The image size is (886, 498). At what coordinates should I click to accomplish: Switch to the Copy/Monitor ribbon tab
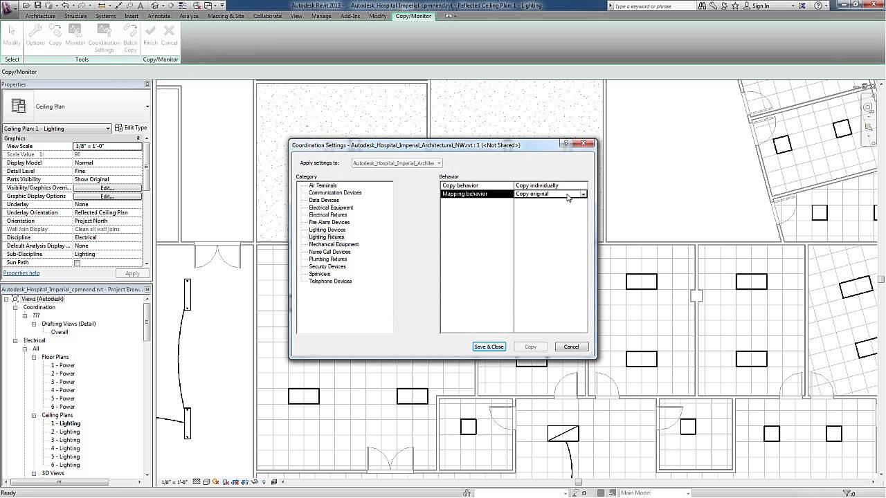(413, 15)
